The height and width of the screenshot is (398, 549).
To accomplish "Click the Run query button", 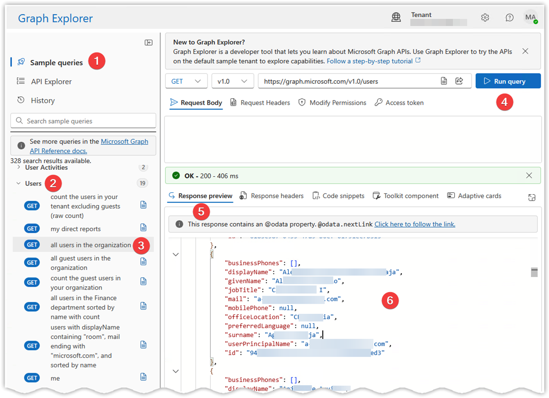I will 508,81.
